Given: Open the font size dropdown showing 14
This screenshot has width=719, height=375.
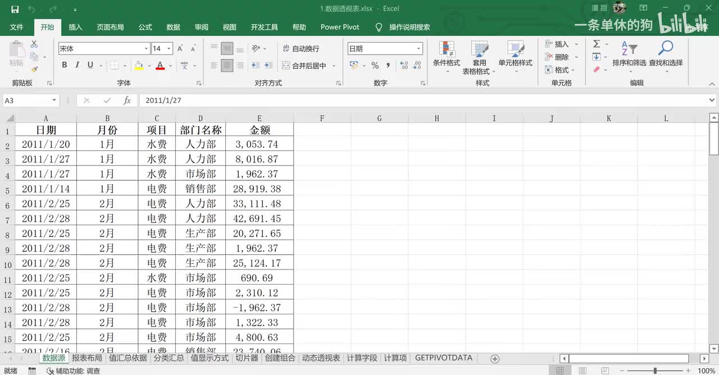Looking at the screenshot, I should tap(169, 49).
